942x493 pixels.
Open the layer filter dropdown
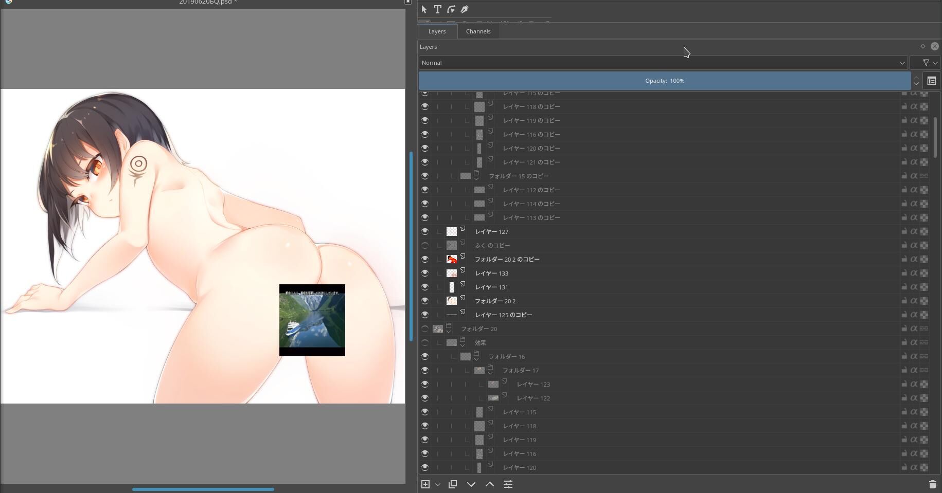925,63
